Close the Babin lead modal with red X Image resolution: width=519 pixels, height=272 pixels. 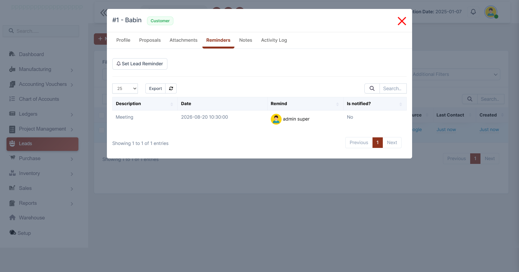pyautogui.click(x=402, y=21)
